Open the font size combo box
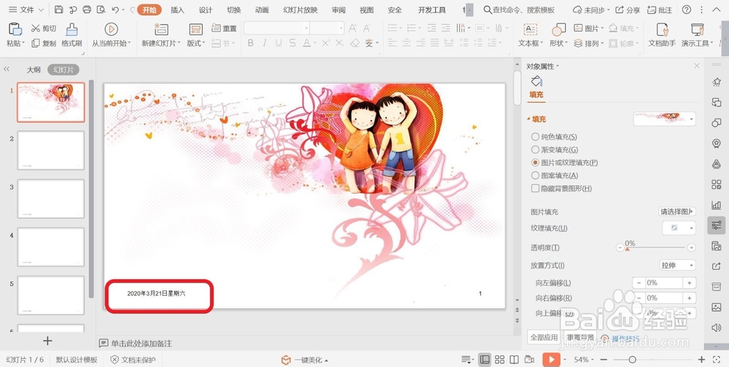Viewport: 729px width, 367px height. 327,28
